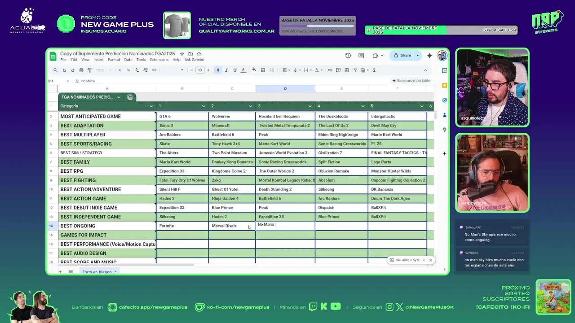Viewport: 575px width, 323px height.
Task: Click the search menus magnifier icon
Action: [x=55, y=70]
